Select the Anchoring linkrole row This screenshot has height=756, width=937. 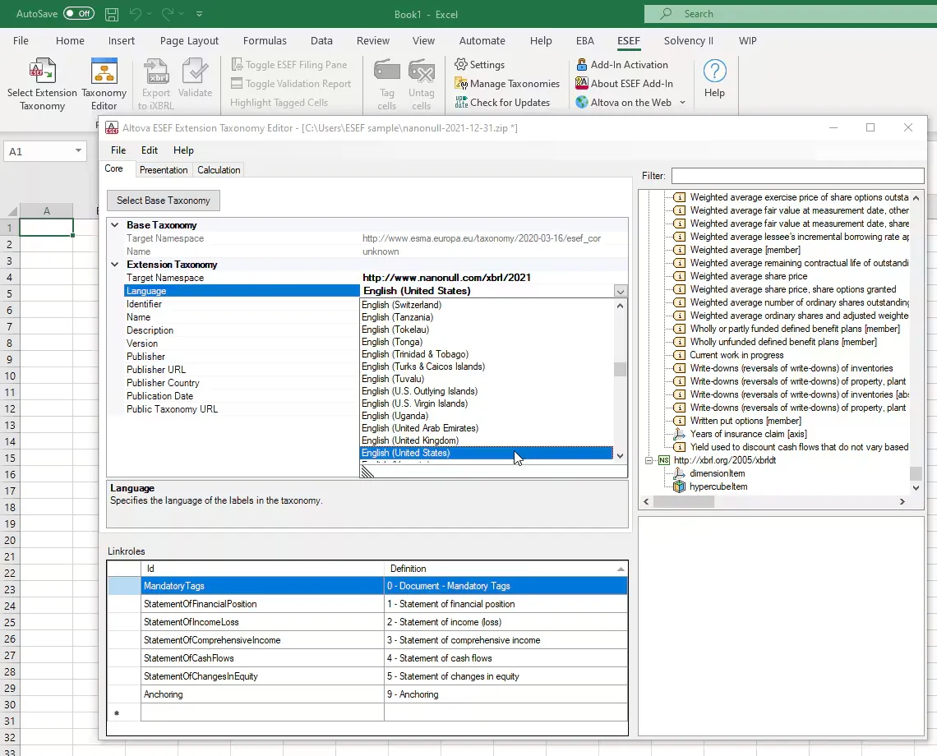(x=367, y=694)
